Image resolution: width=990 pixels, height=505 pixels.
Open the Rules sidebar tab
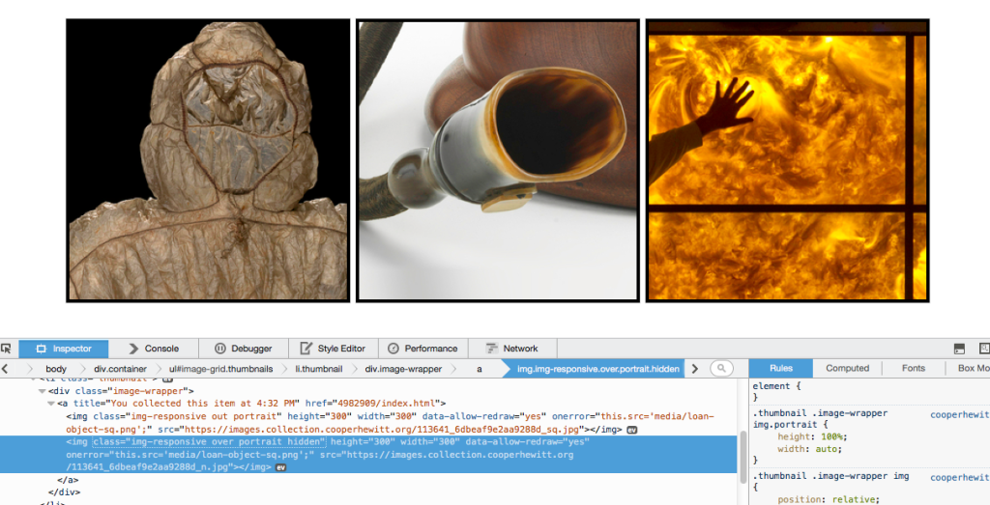click(x=781, y=369)
